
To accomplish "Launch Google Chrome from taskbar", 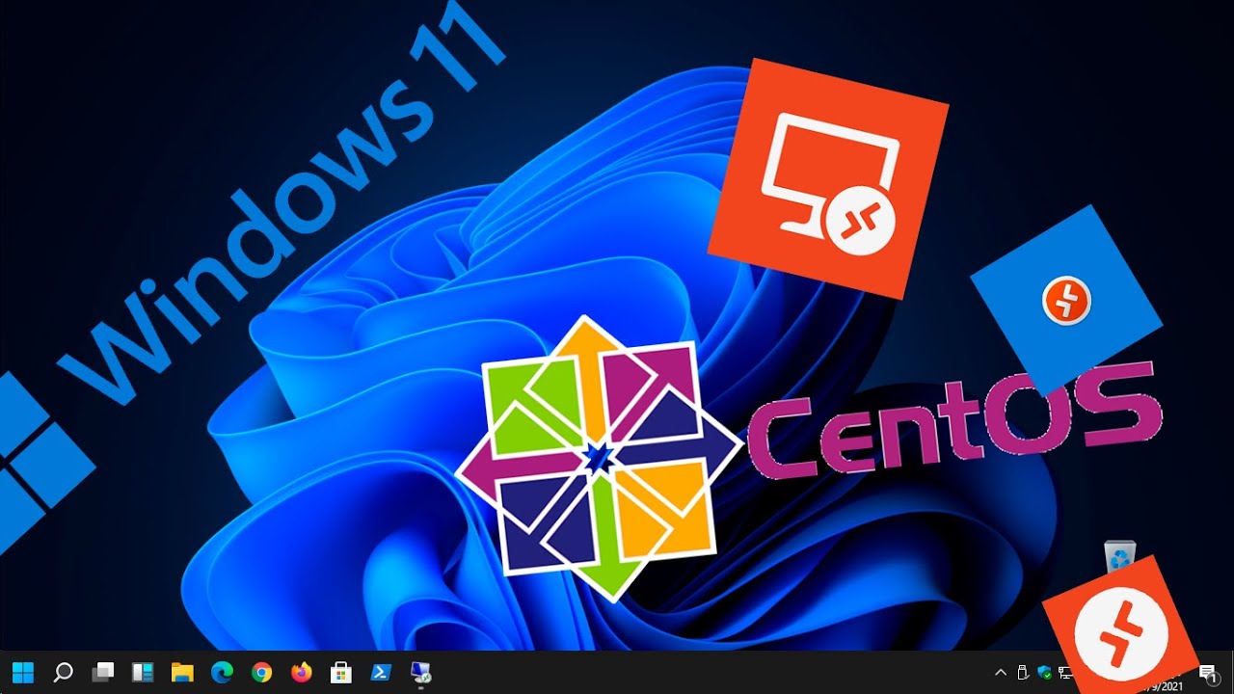I will click(x=261, y=672).
